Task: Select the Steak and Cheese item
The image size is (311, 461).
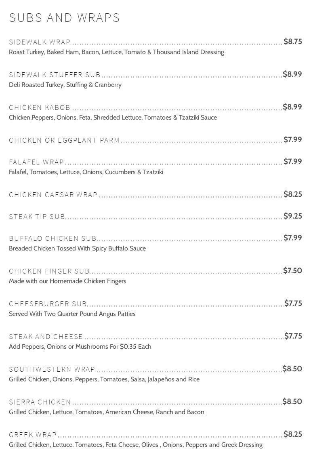Action: click(46, 337)
